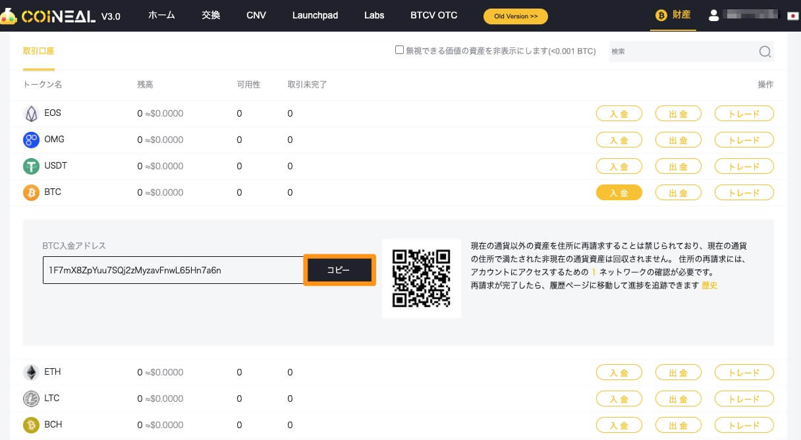Toggle hide negligible-value assets checkbox
Viewport: 801px width, 440px height.
[x=399, y=49]
